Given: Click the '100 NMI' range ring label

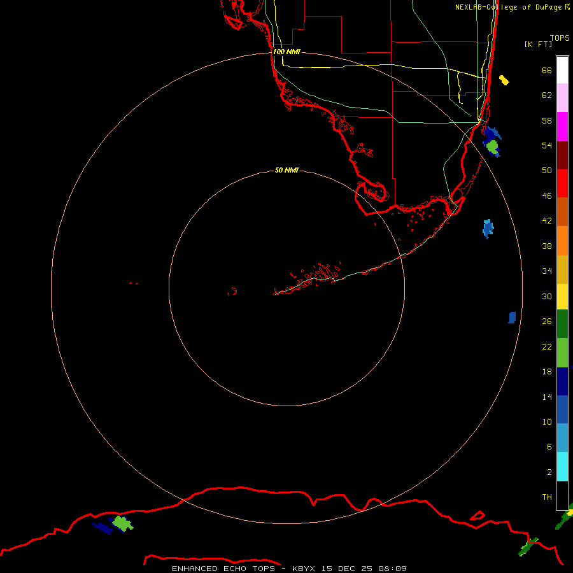Looking at the screenshot, I should (x=286, y=52).
